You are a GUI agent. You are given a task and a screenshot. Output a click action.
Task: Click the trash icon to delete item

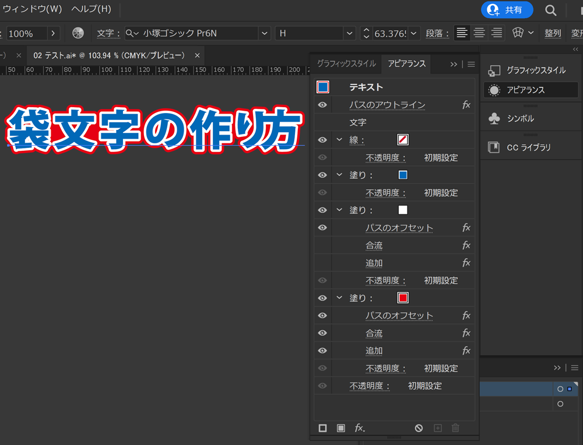tap(455, 428)
